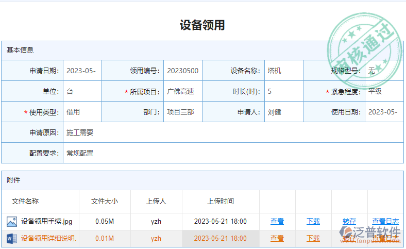The image size is (406, 249).
Task: Select the 申请日期 date field
Action: (x=82, y=71)
